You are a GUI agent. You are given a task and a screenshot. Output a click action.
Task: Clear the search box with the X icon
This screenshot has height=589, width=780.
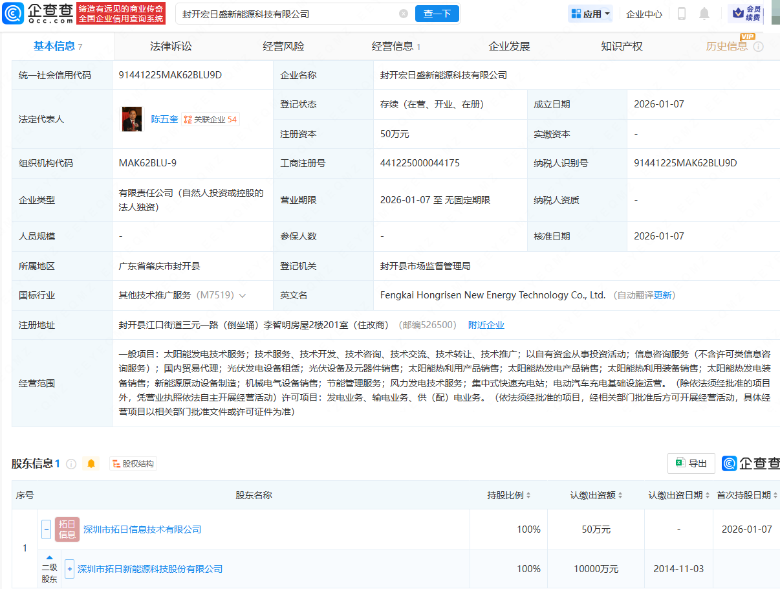(x=404, y=14)
